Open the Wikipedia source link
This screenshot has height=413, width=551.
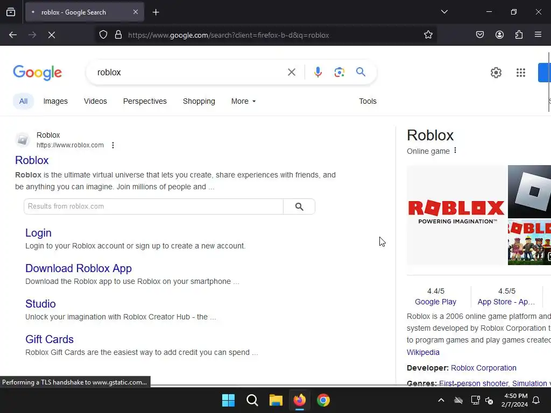423,352
